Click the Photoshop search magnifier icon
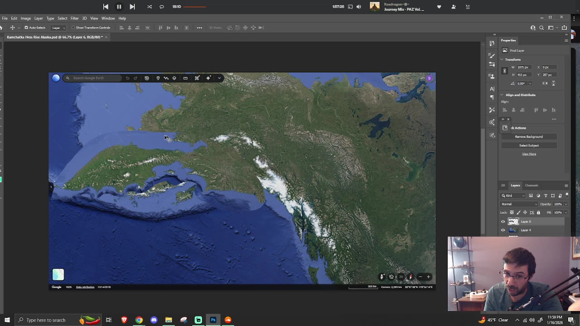580x326 pixels. [541, 28]
